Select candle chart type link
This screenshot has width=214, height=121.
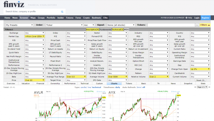click(x=83, y=87)
